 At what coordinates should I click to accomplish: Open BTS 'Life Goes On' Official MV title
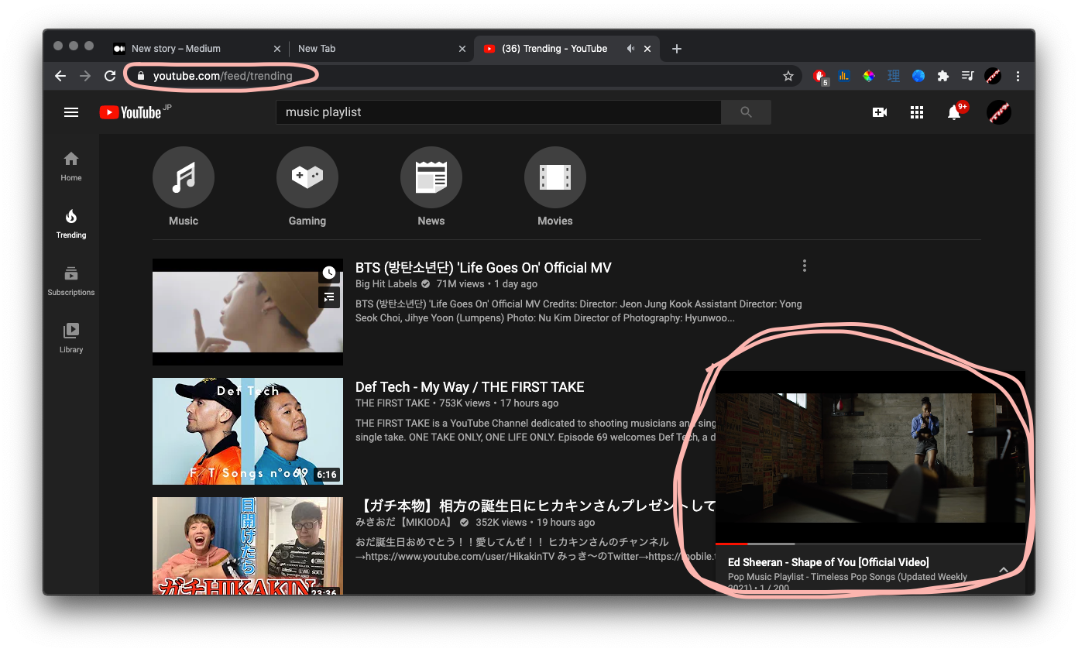(x=483, y=268)
